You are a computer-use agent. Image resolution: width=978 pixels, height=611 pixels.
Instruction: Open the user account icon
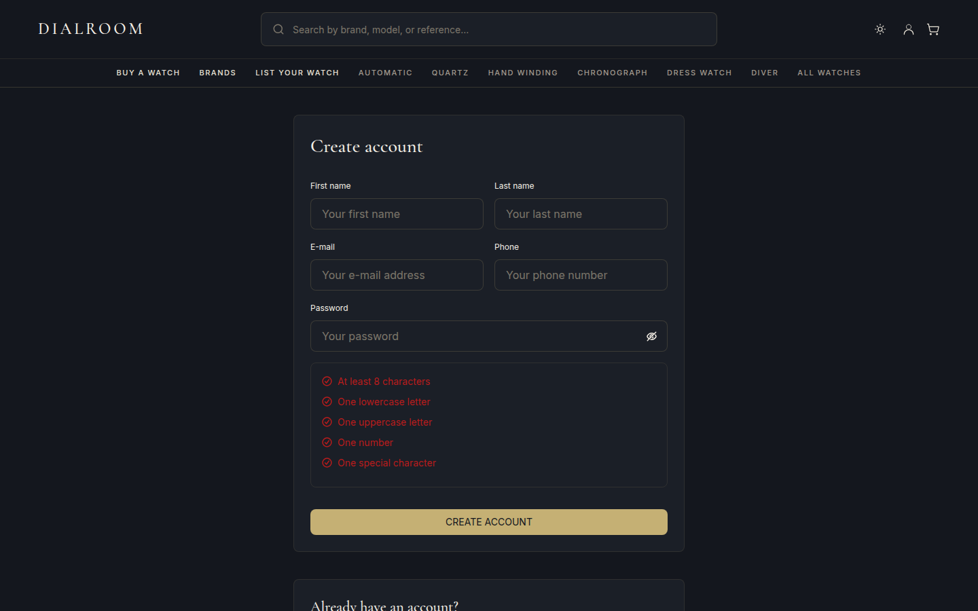click(x=908, y=29)
